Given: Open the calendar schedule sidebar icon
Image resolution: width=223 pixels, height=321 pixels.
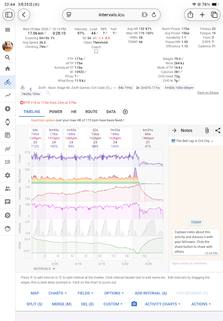Looking at the screenshot, I should (7, 135).
